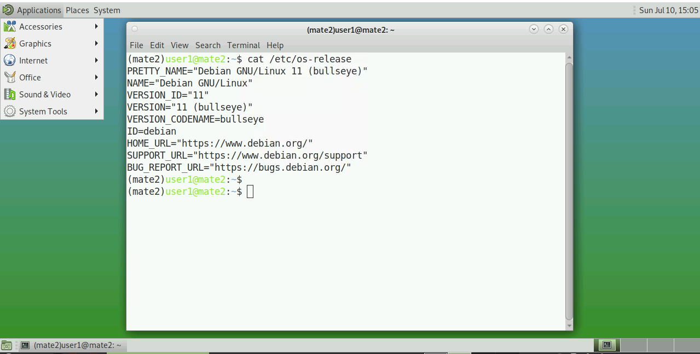The height and width of the screenshot is (354, 700).
Task: Click the terminal taskbar button in bottom panel
Action: tap(71, 345)
